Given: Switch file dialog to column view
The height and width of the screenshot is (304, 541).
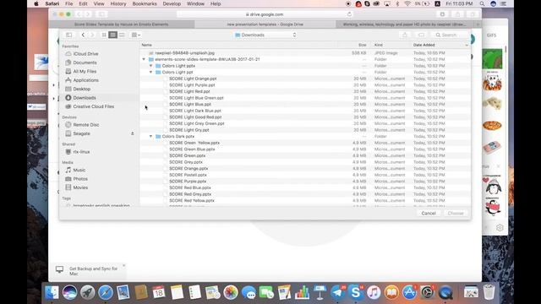Looking at the screenshot, I should point(122,35).
